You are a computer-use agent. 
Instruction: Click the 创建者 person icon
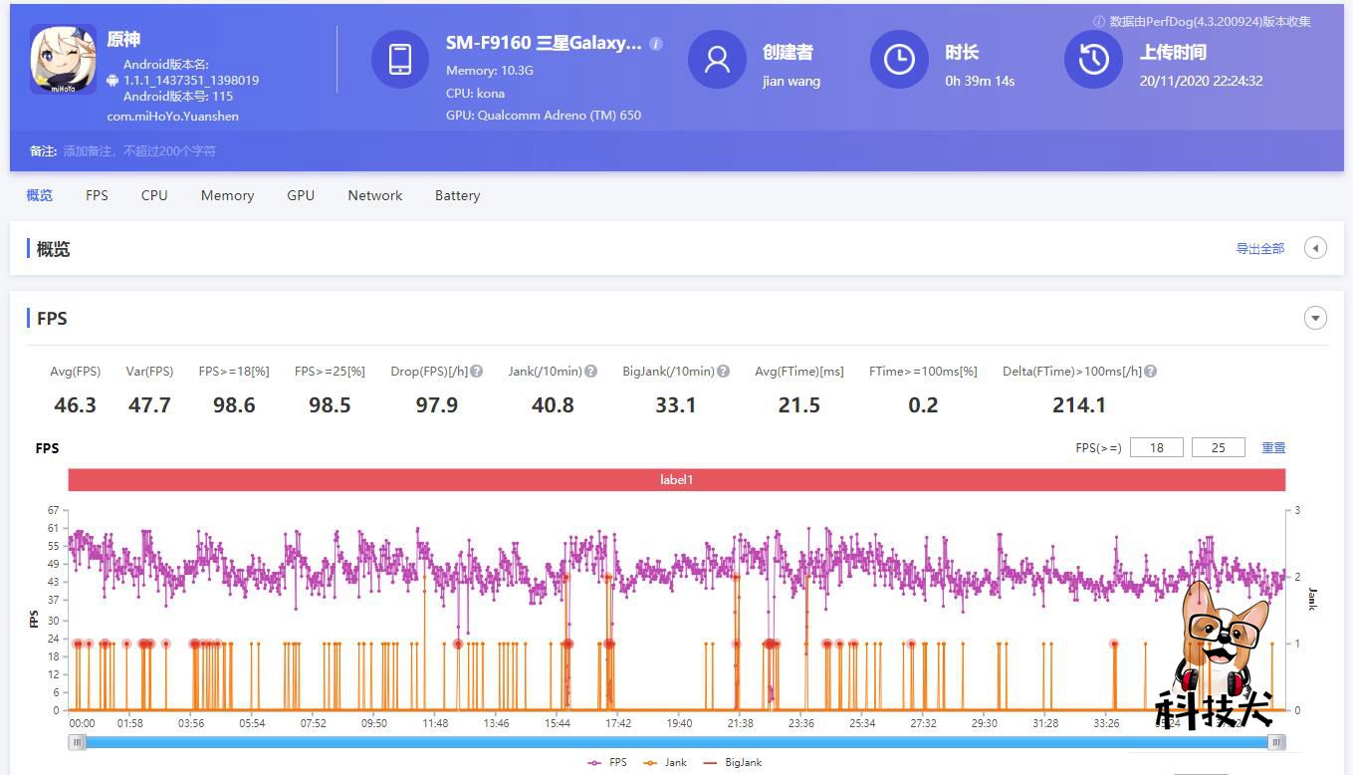[x=715, y=60]
